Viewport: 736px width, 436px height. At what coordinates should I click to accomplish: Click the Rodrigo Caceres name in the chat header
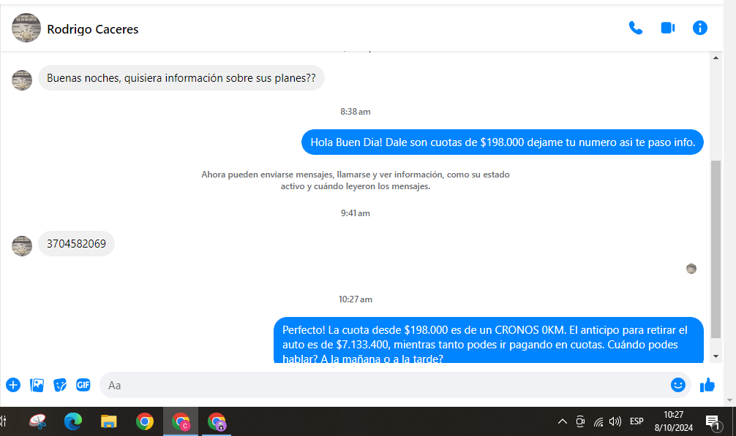92,29
